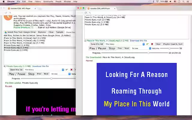Image resolution: width=192 pixels, height=120 pixels.
Task: Open No Loop dropdown in right window
Action: [x=142, y=48]
